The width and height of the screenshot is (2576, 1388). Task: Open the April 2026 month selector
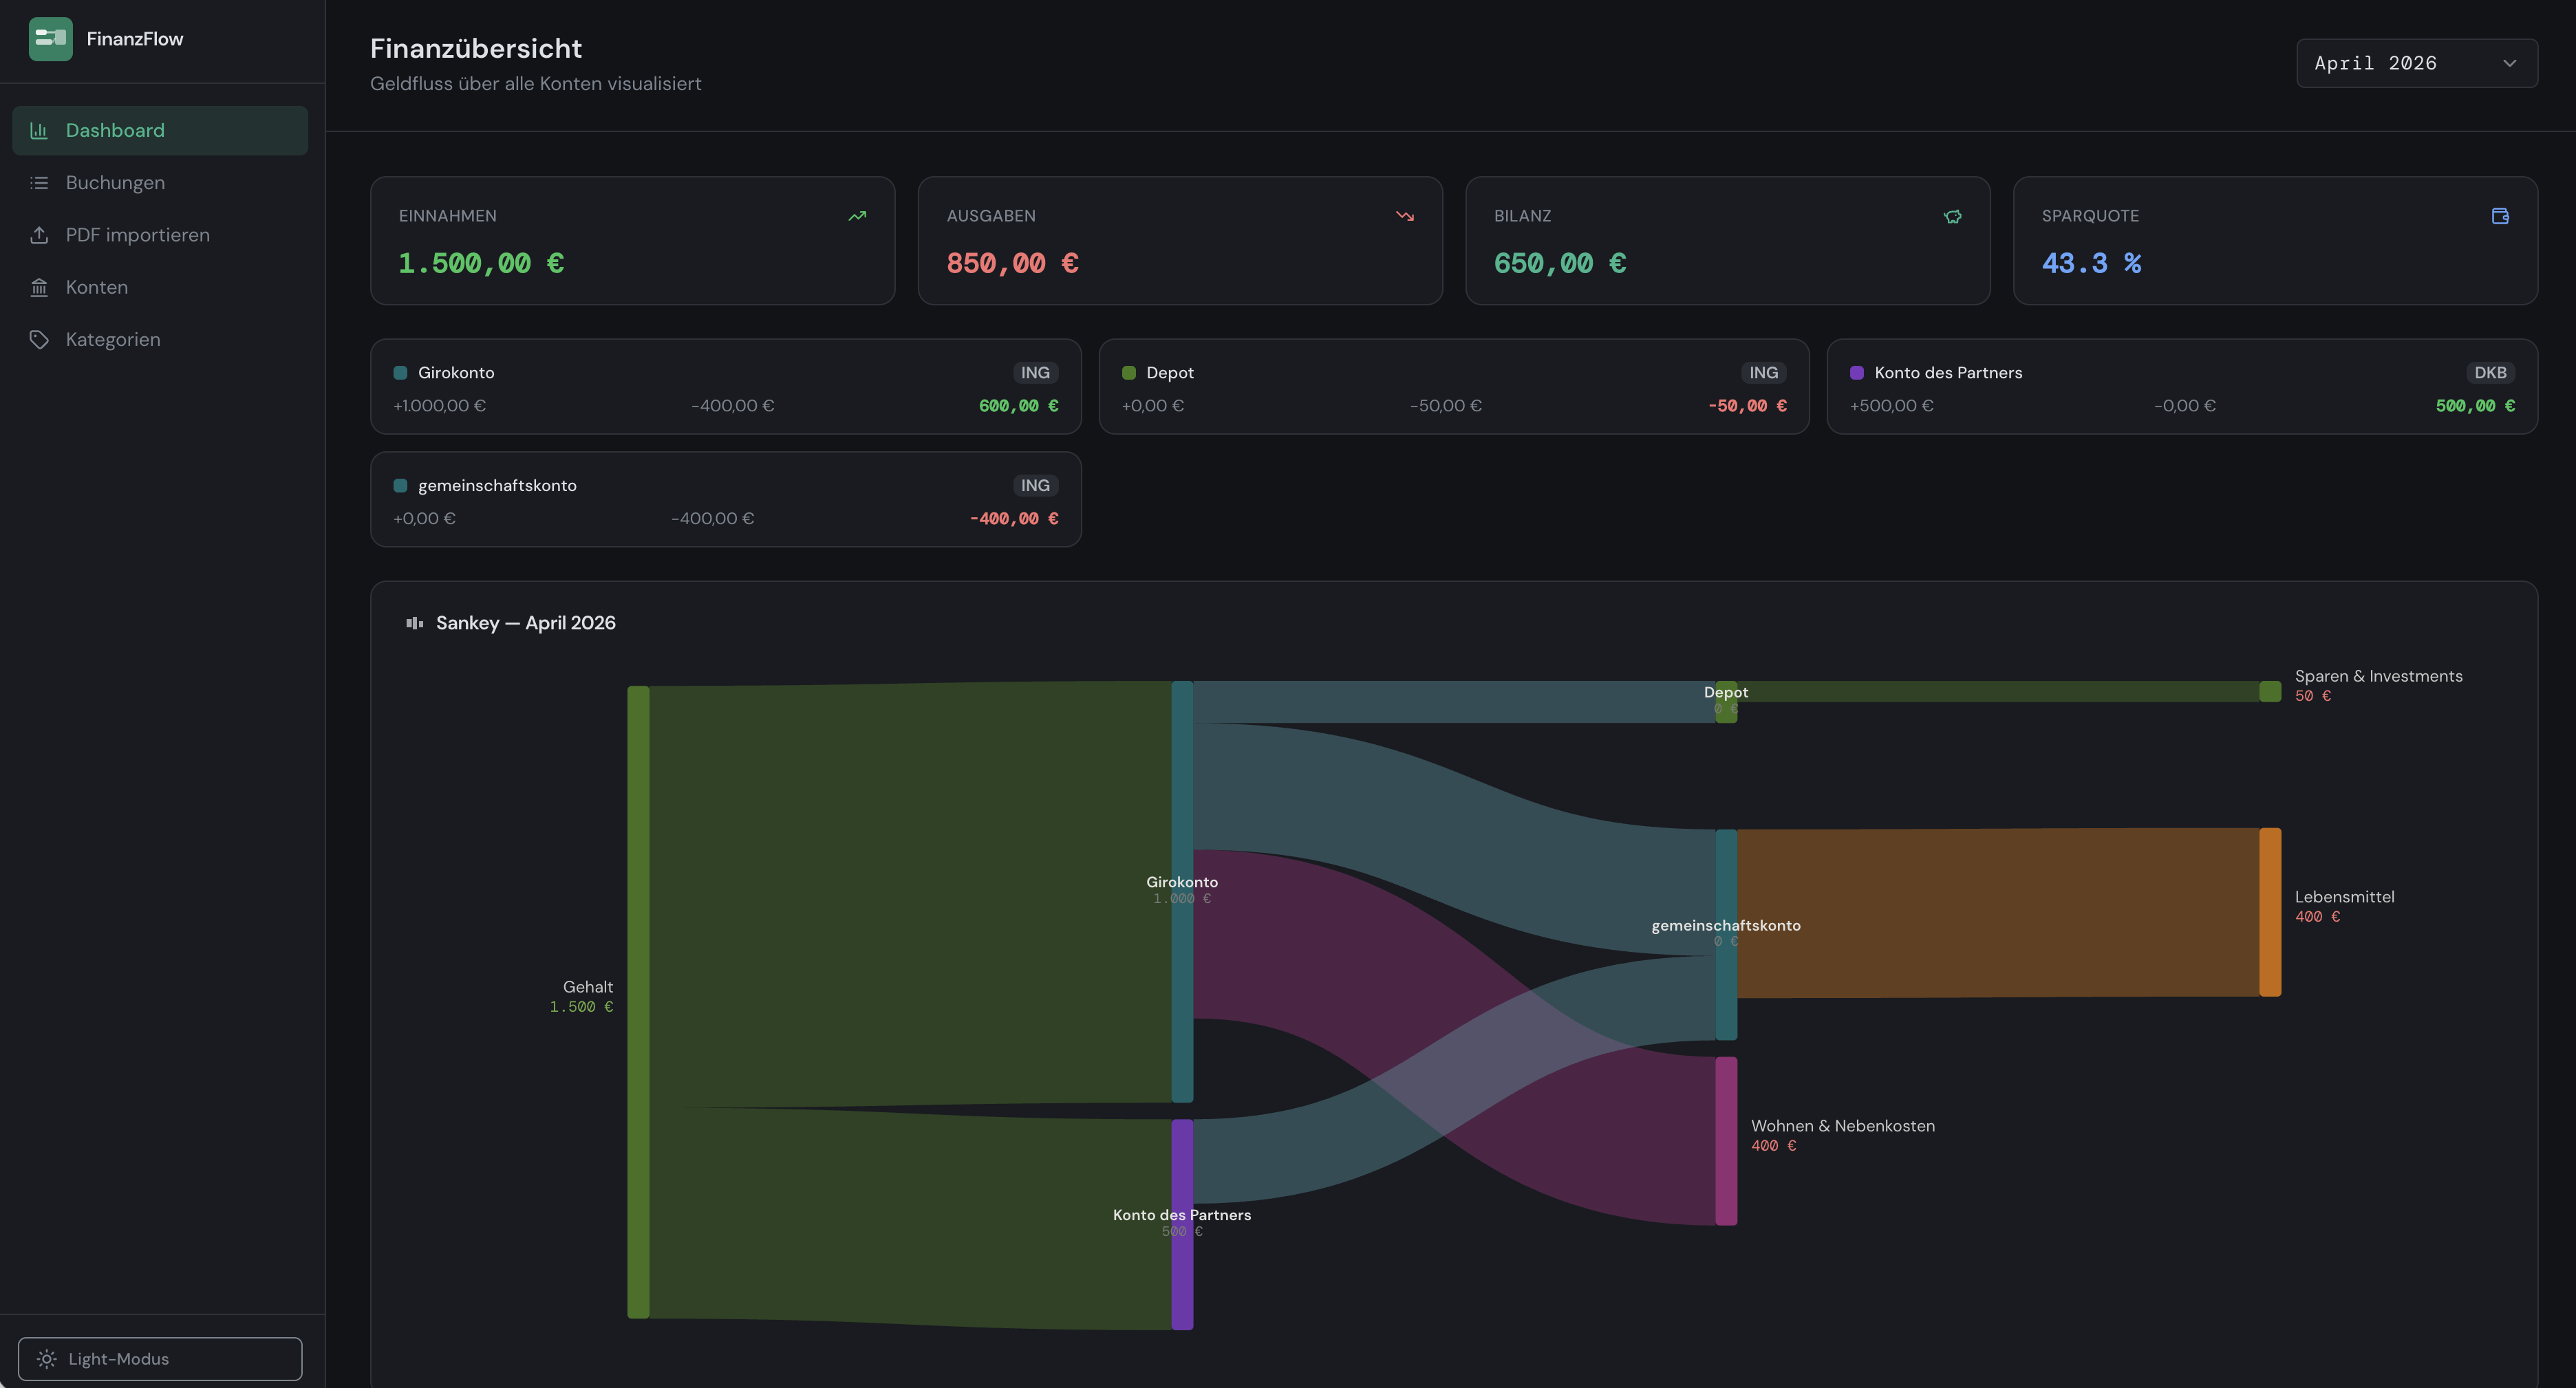coord(2416,62)
